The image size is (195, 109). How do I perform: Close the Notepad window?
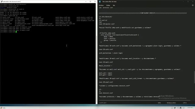[193, 2]
